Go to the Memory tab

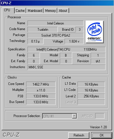51,10
